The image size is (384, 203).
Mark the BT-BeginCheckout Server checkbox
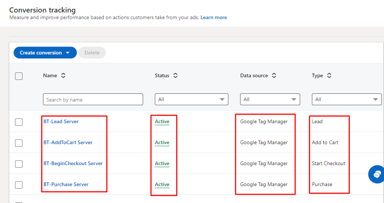[19, 164]
